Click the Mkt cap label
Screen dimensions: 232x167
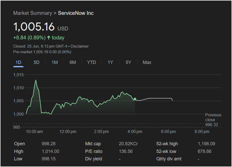click(93, 144)
